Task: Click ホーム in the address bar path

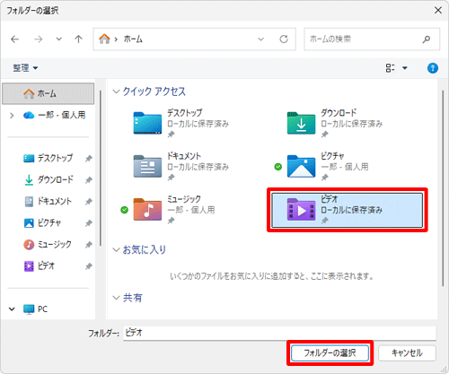Action: [x=133, y=39]
